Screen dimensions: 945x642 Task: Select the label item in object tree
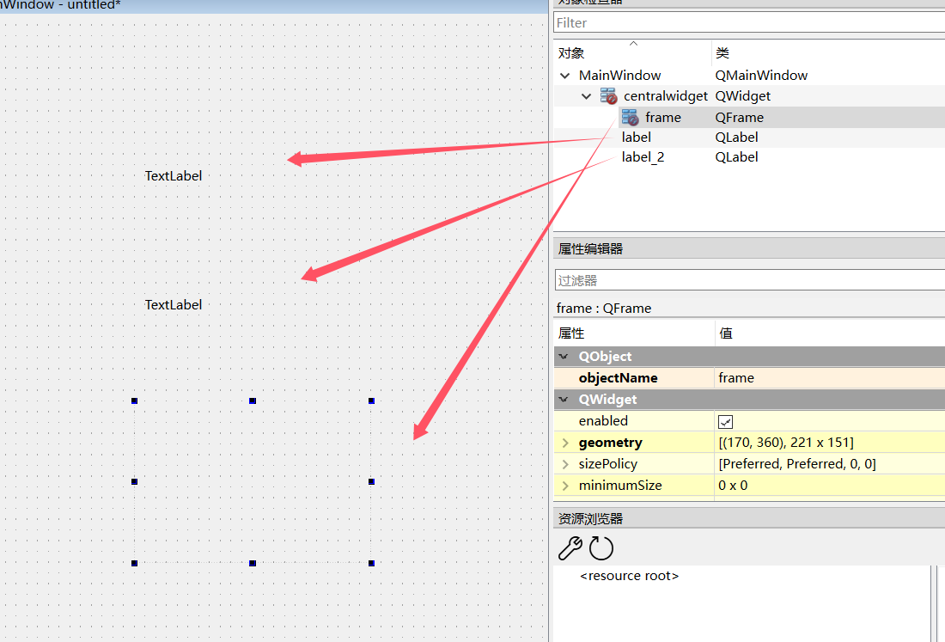point(637,138)
